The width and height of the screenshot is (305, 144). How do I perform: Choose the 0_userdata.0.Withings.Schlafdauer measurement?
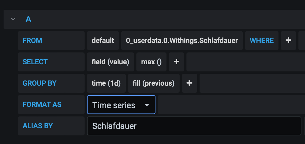point(182,41)
